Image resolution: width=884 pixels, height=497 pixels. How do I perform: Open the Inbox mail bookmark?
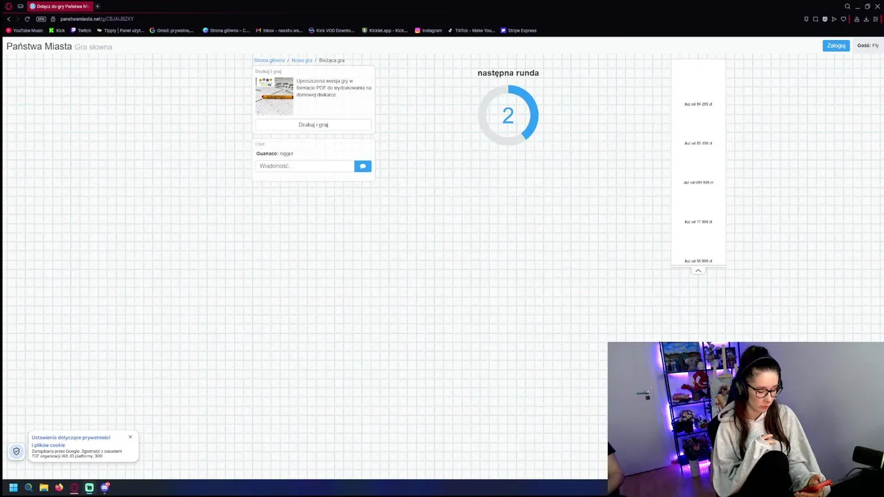coord(279,30)
